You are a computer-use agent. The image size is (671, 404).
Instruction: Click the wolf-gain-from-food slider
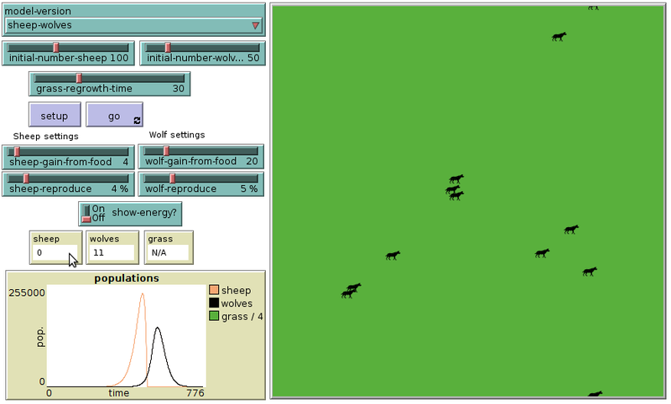pyautogui.click(x=202, y=156)
